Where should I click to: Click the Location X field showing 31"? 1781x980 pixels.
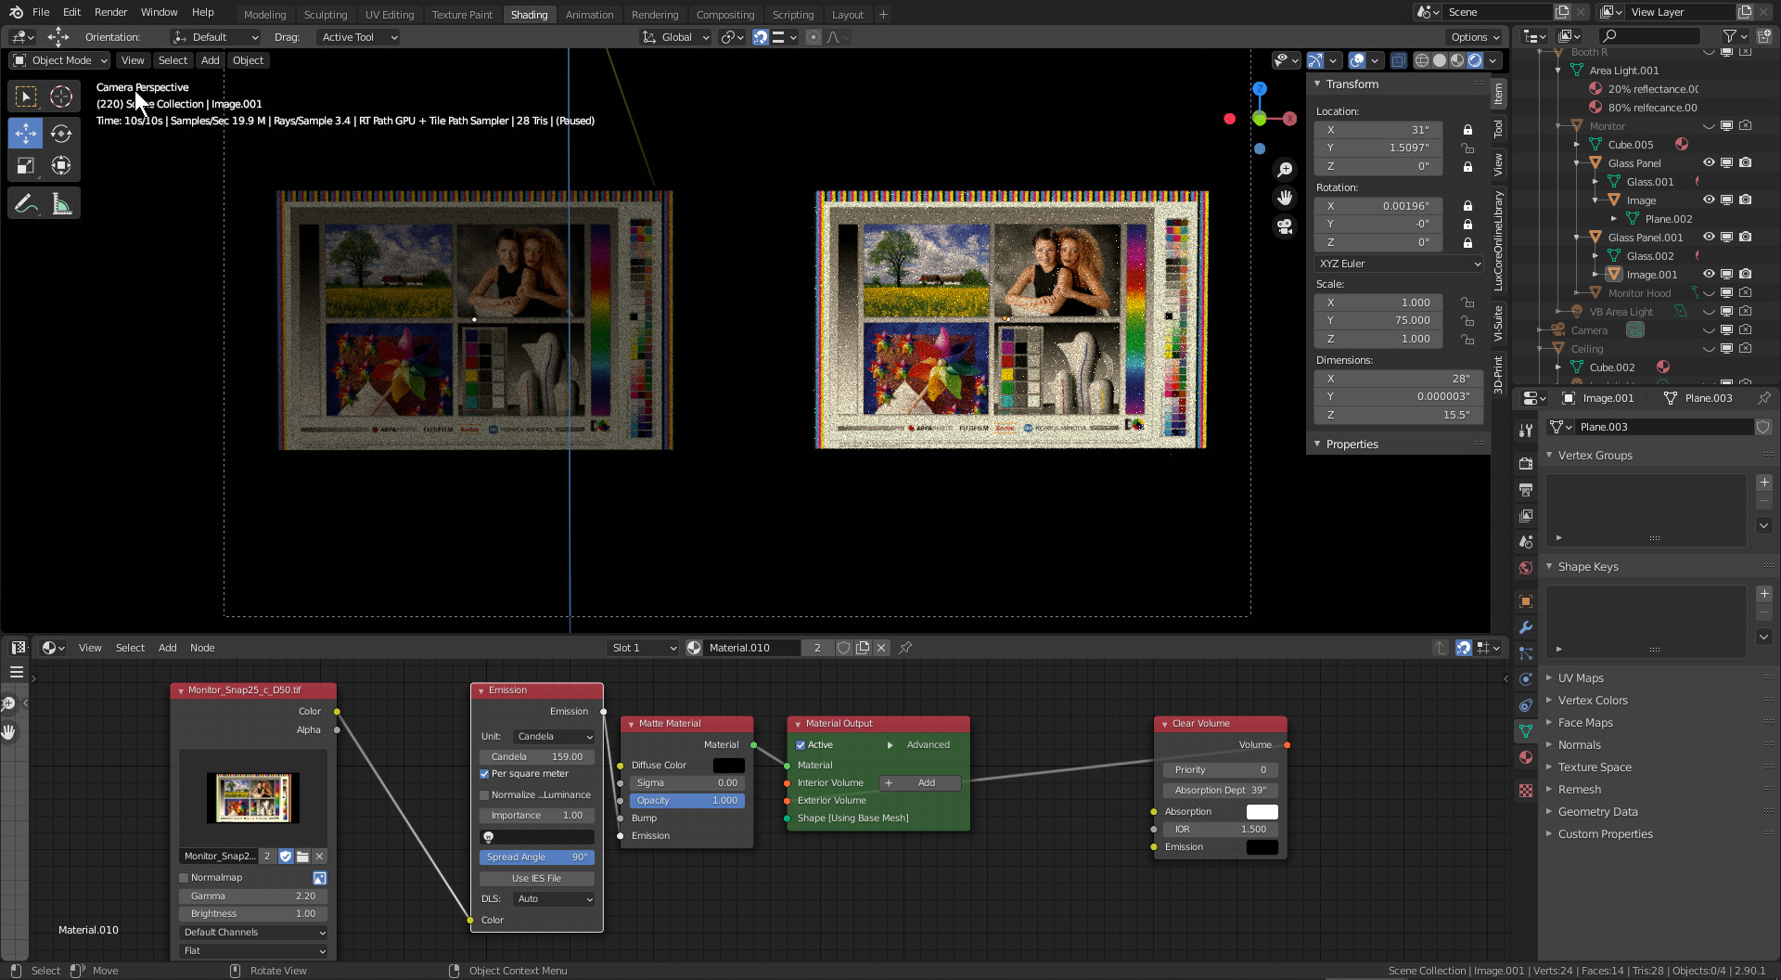click(x=1378, y=130)
